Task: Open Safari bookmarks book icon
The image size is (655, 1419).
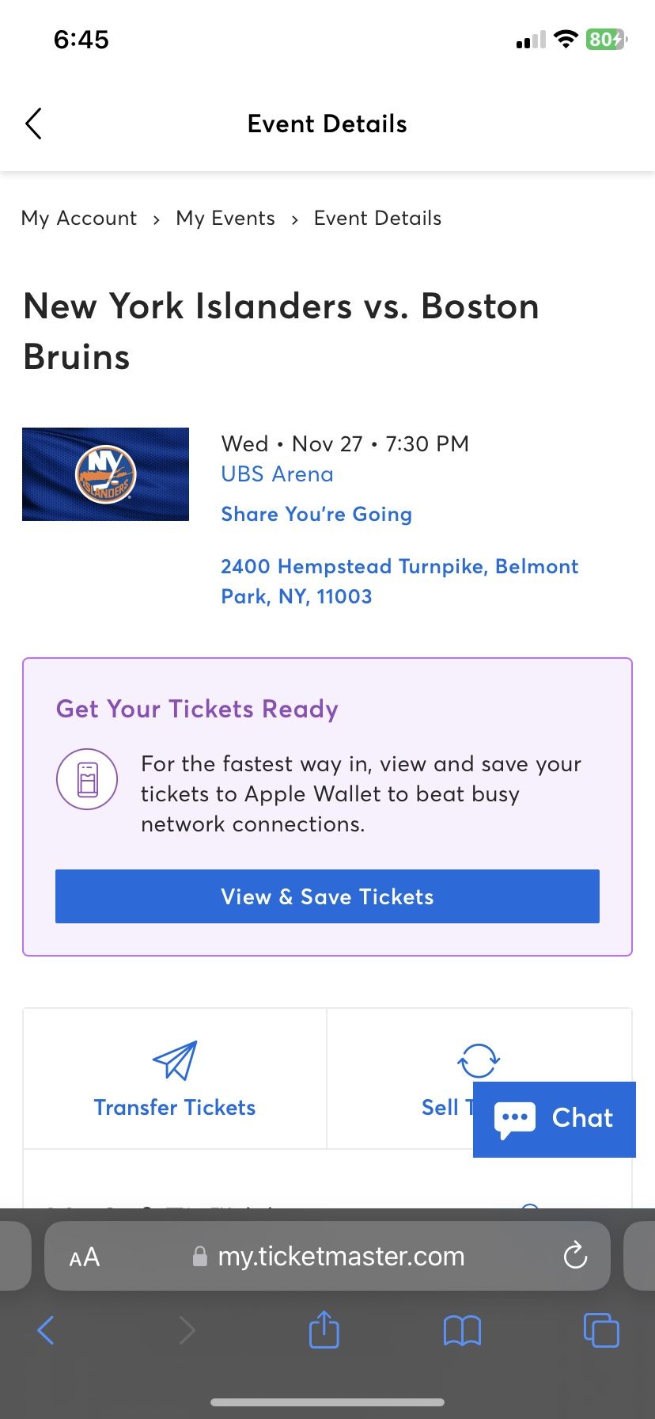Action: (462, 1331)
